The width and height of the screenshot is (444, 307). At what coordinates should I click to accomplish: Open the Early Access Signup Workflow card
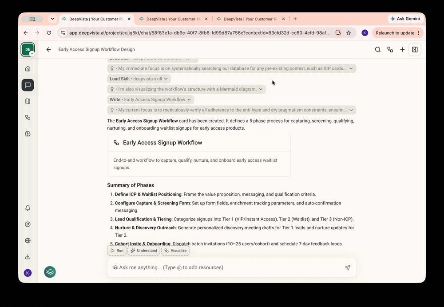click(x=199, y=155)
